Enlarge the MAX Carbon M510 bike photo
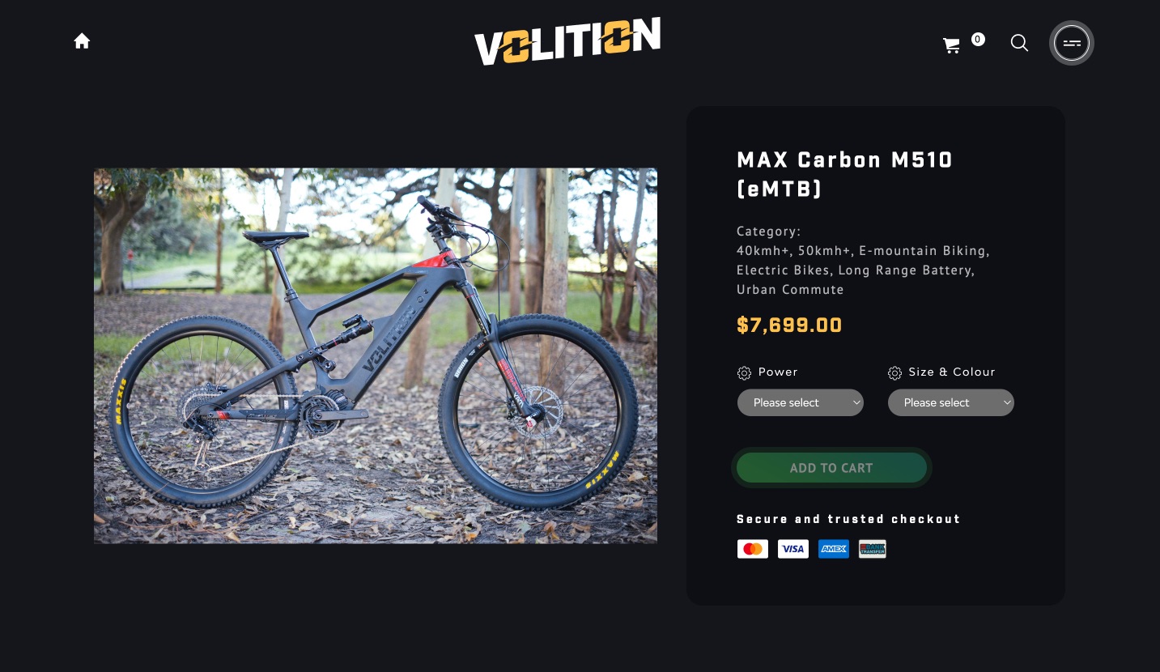Image resolution: width=1160 pixels, height=672 pixels. point(376,355)
